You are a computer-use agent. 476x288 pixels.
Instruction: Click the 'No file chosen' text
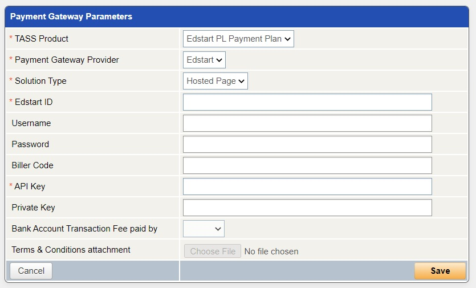click(x=271, y=252)
